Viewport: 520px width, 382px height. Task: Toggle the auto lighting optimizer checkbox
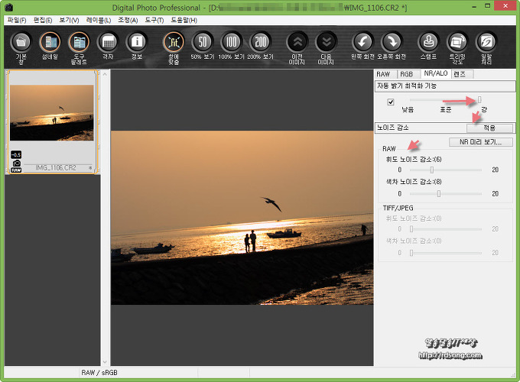pos(391,102)
